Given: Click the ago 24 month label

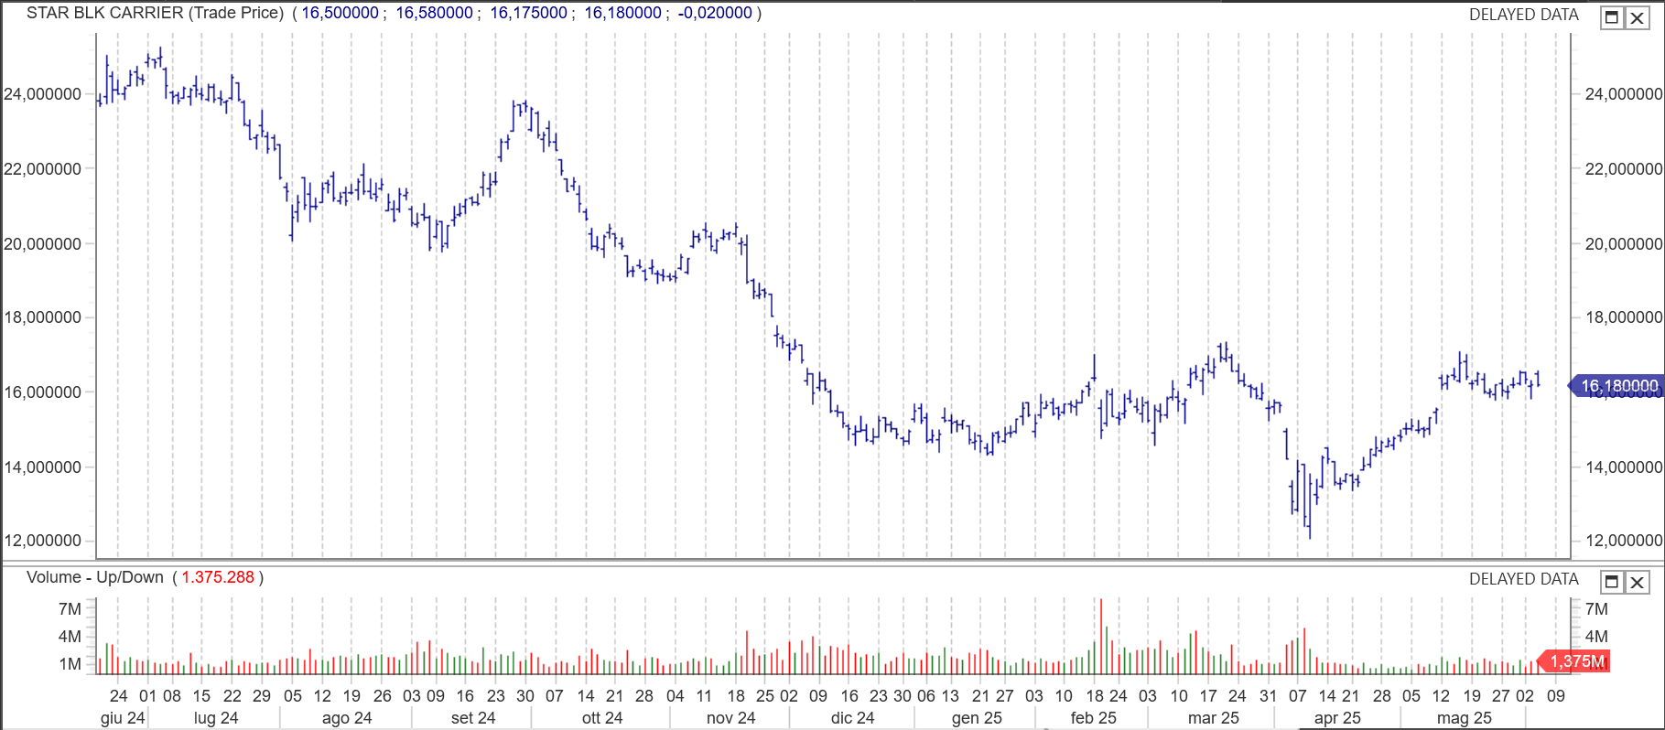Looking at the screenshot, I should 347,718.
